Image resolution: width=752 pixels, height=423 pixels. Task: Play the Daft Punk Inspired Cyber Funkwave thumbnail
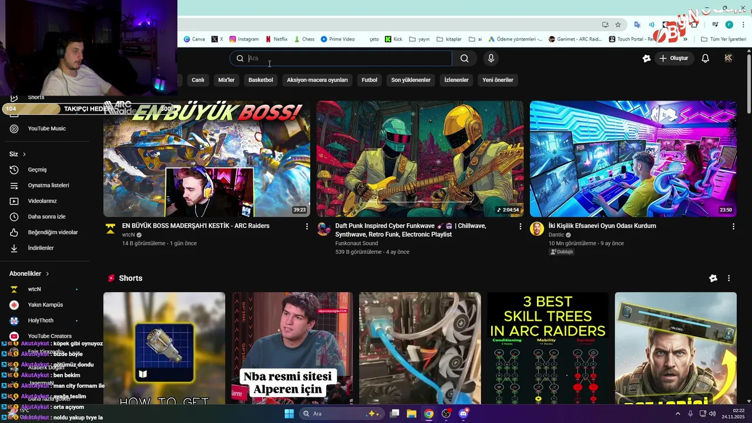coord(420,159)
